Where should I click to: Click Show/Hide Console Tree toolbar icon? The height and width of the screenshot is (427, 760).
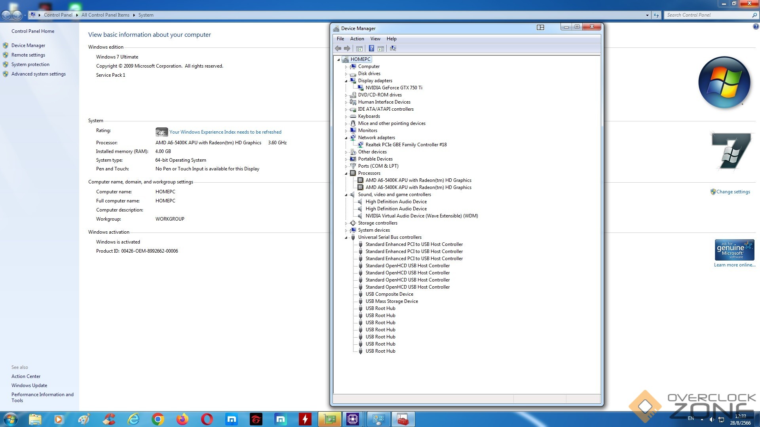click(x=359, y=48)
